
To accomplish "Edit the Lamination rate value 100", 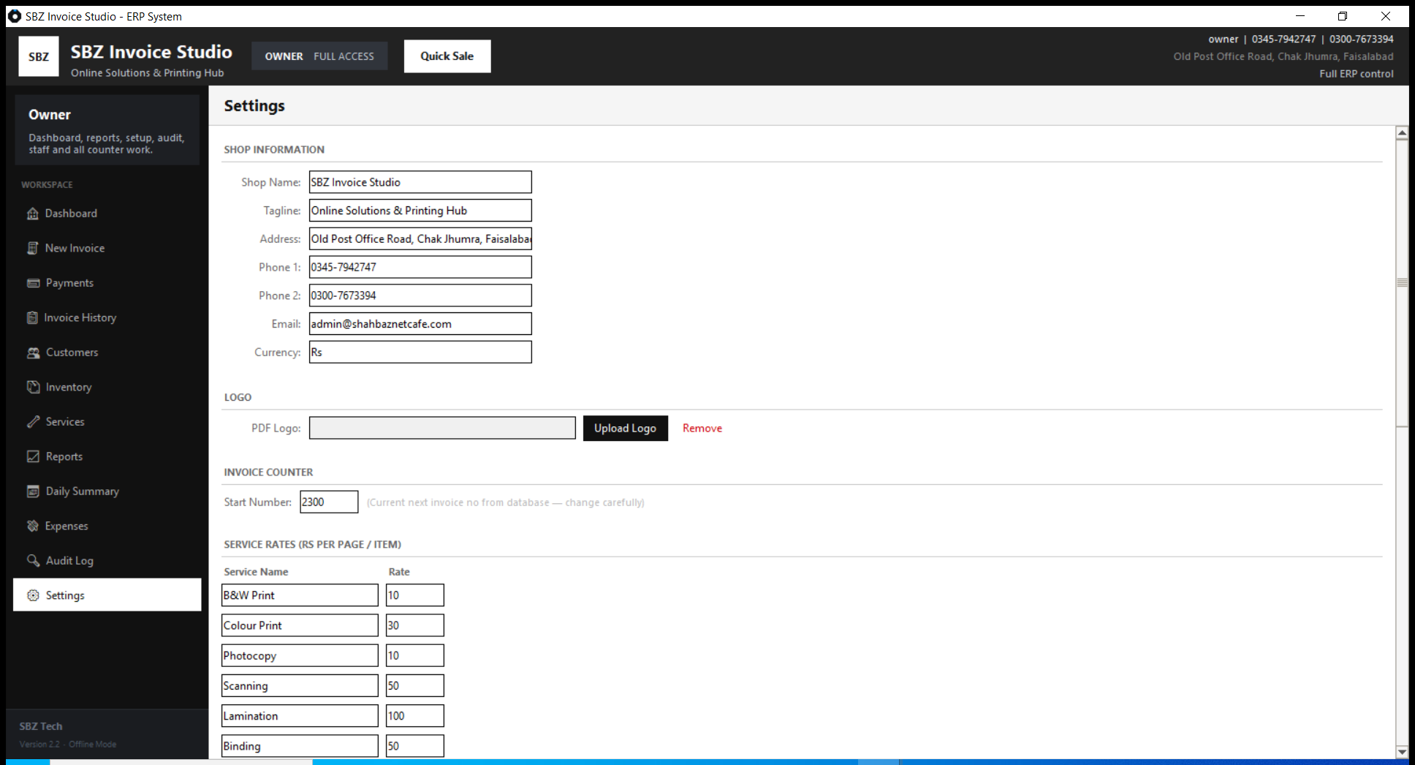I will (x=414, y=716).
